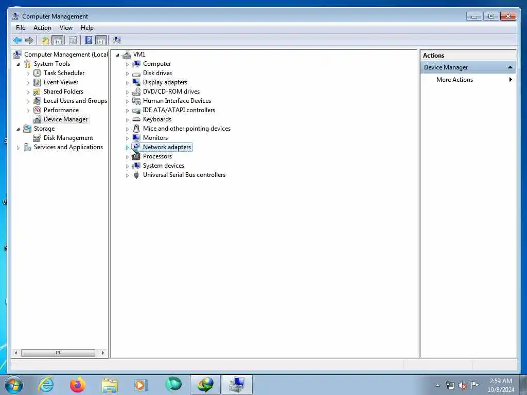Click the Back arrow in the toolbar
The height and width of the screenshot is (395, 527).
[17, 41]
